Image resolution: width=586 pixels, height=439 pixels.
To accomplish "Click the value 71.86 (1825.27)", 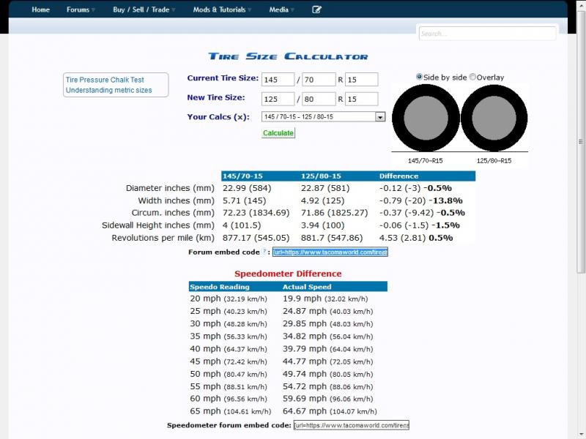I will (x=335, y=213).
